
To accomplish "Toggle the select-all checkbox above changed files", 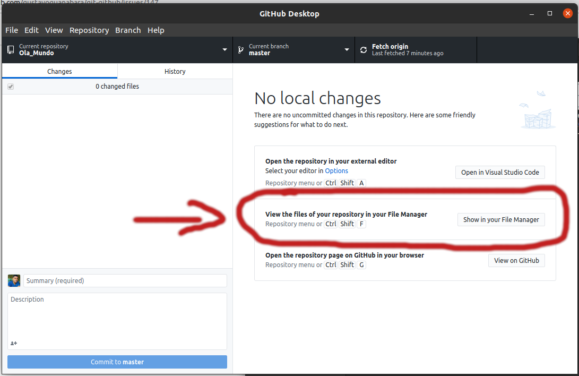I will pyautogui.click(x=11, y=86).
